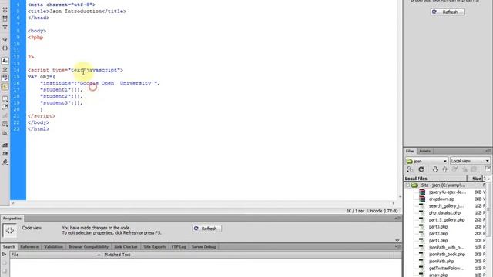Open the Validation tab

click(x=53, y=247)
